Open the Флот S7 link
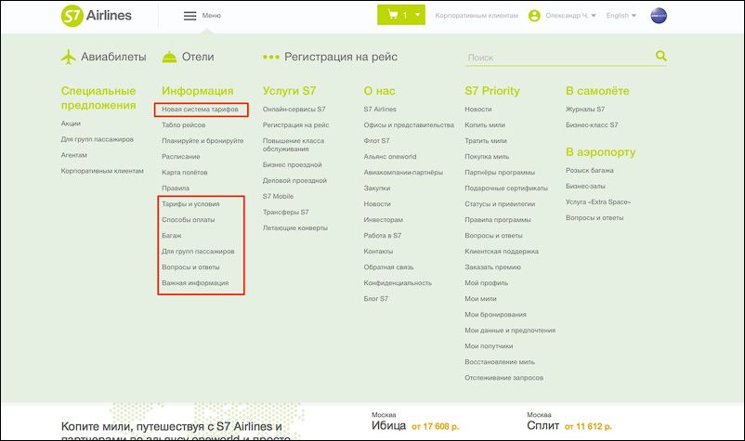 pyautogui.click(x=376, y=141)
